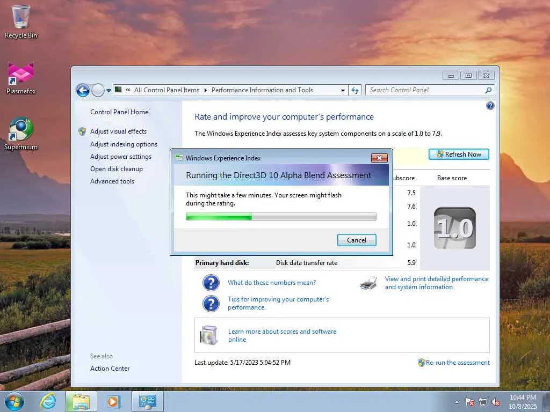Open the Recycle Bin desktop icon
The width and height of the screenshot is (550, 412).
[x=21, y=21]
